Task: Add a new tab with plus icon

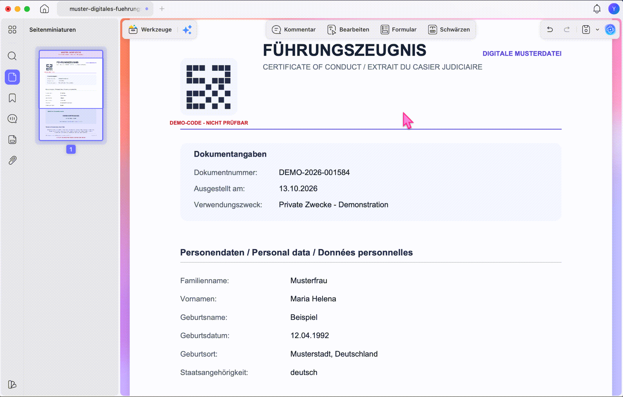Action: 162,9
